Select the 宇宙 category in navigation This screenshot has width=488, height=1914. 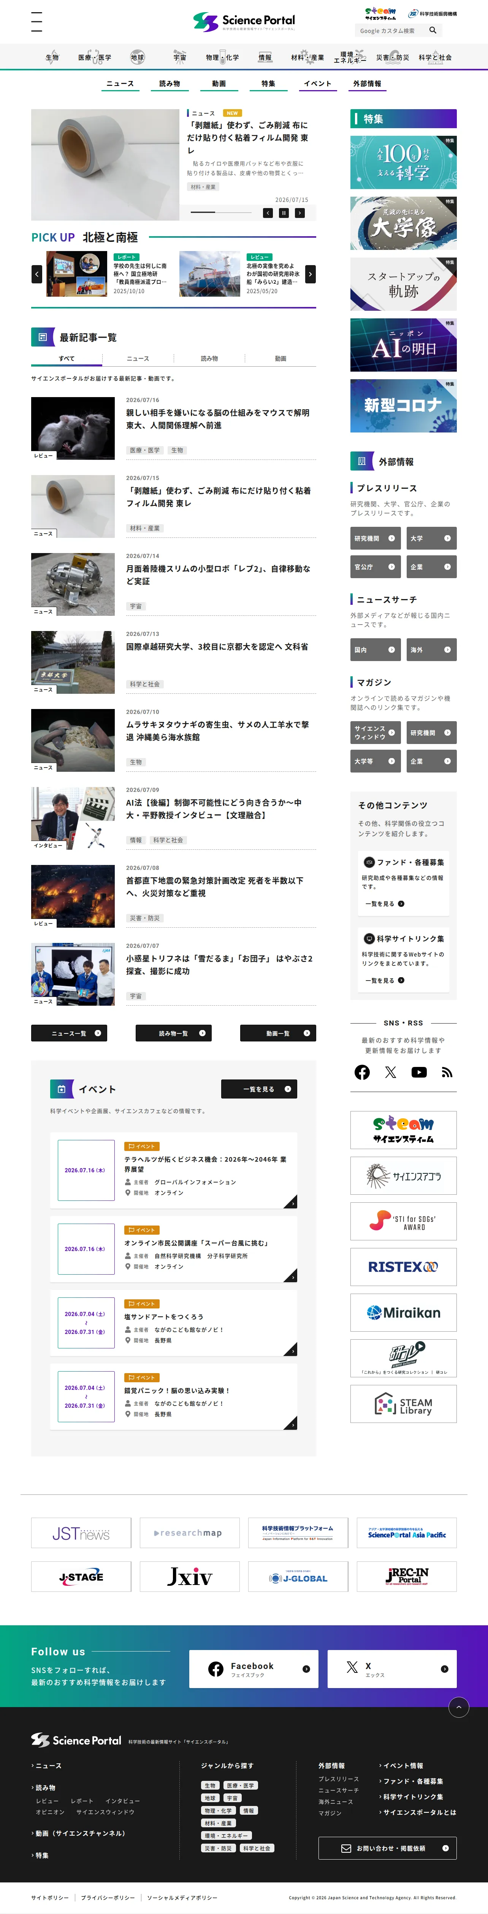coord(180,57)
